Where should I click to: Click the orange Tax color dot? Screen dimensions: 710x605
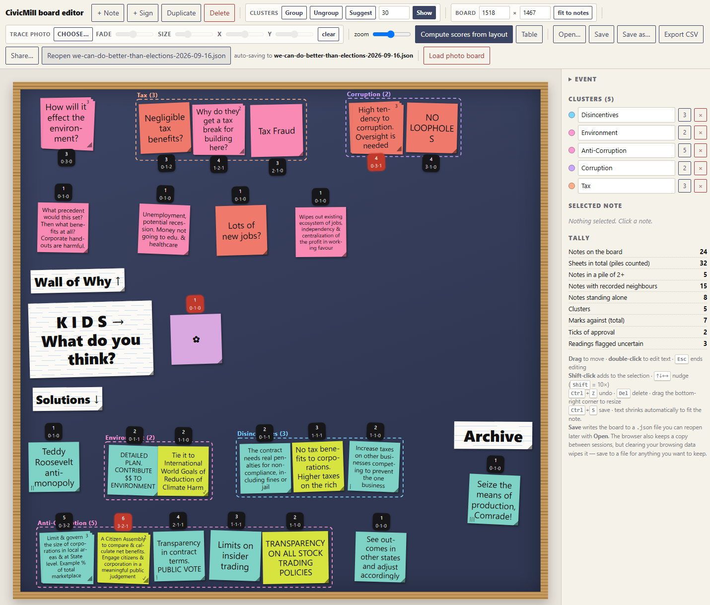[x=571, y=186]
